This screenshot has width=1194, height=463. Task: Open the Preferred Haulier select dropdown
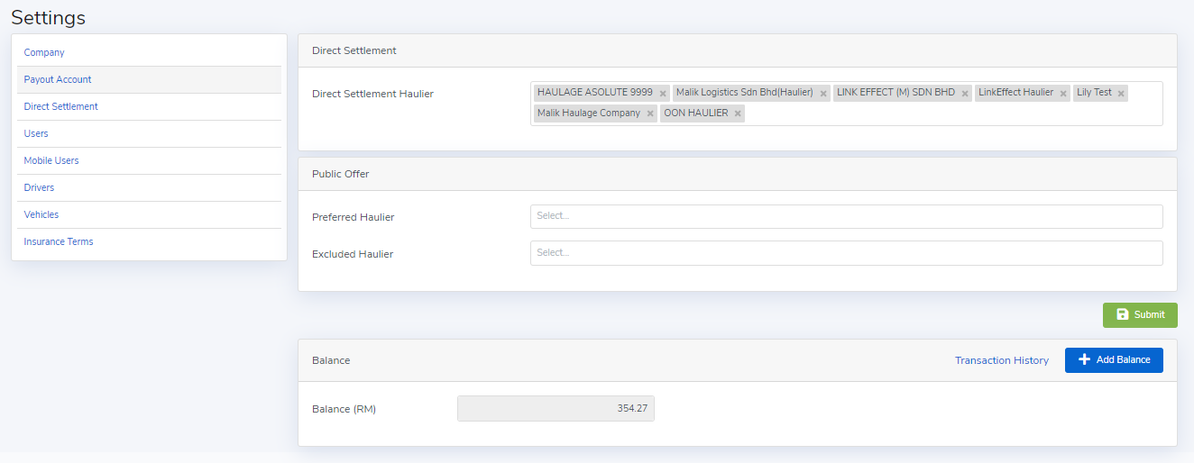tap(846, 216)
